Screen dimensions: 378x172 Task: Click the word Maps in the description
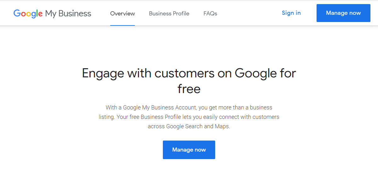pos(222,127)
